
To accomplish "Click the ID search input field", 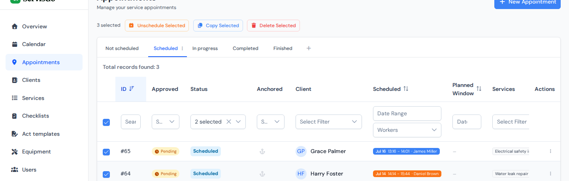I will (x=131, y=122).
